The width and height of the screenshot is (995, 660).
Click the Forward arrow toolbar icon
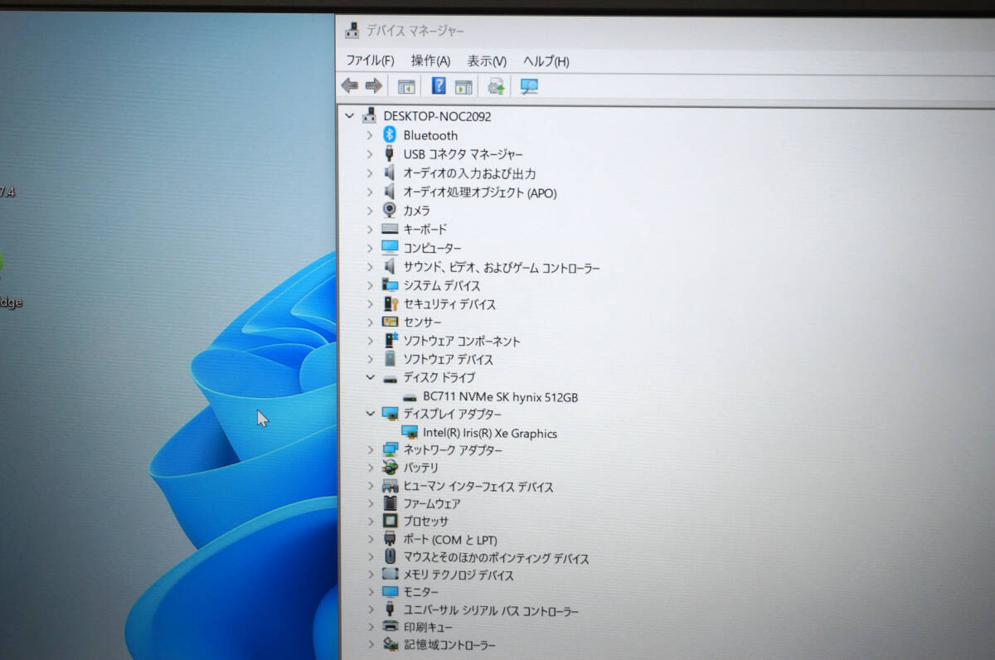click(373, 85)
